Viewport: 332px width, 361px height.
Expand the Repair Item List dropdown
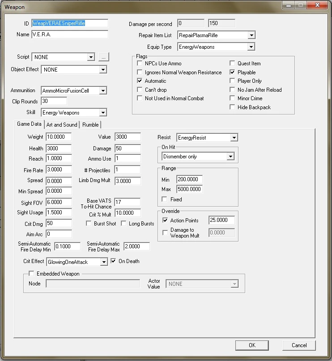click(x=251, y=35)
